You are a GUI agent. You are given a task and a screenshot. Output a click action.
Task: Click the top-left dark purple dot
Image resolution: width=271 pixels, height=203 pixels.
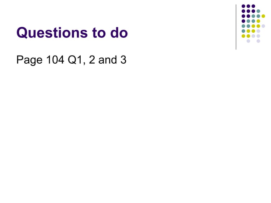tap(243, 6)
